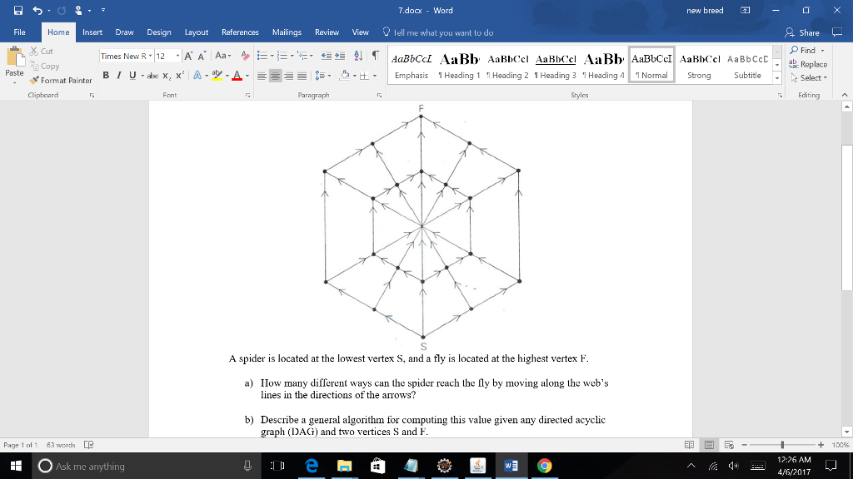Switch to the Insert tab
Image resolution: width=853 pixels, height=479 pixels.
coord(92,32)
